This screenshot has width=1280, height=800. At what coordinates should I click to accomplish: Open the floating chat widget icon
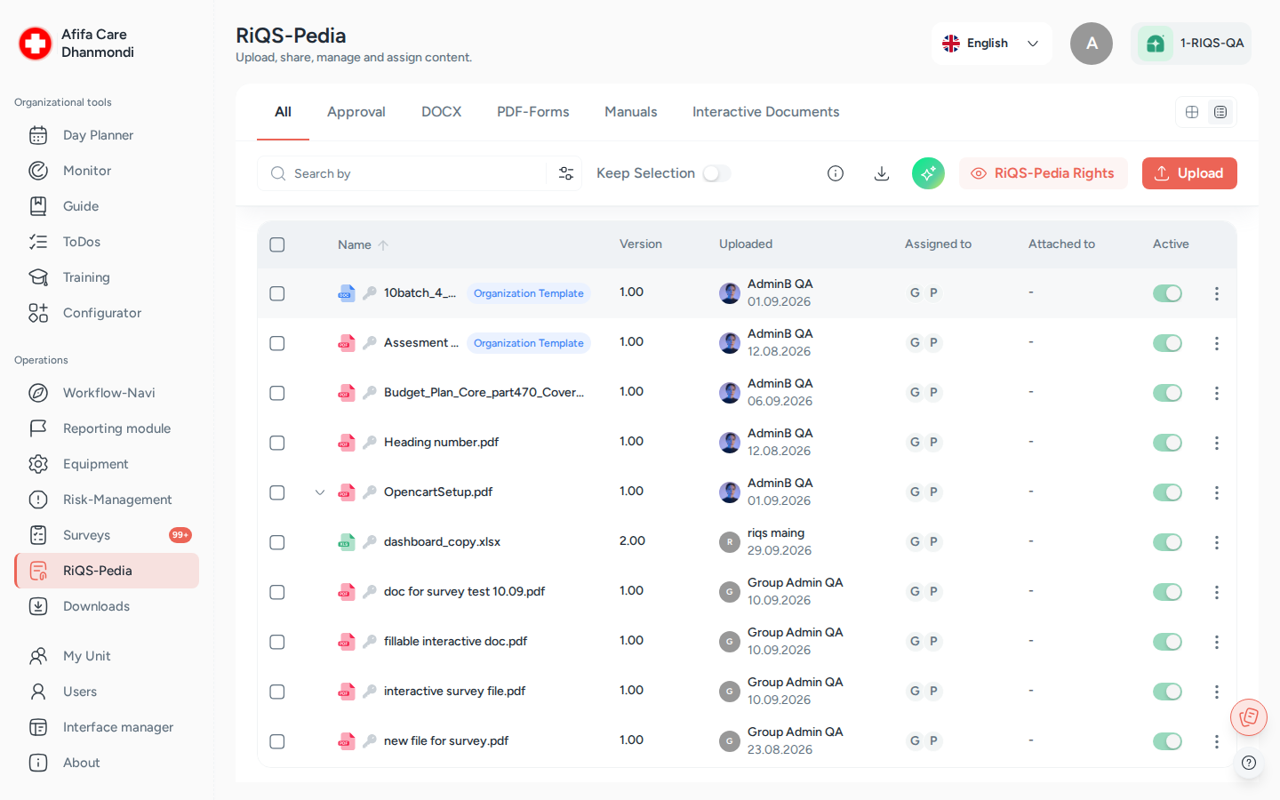coord(1249,717)
